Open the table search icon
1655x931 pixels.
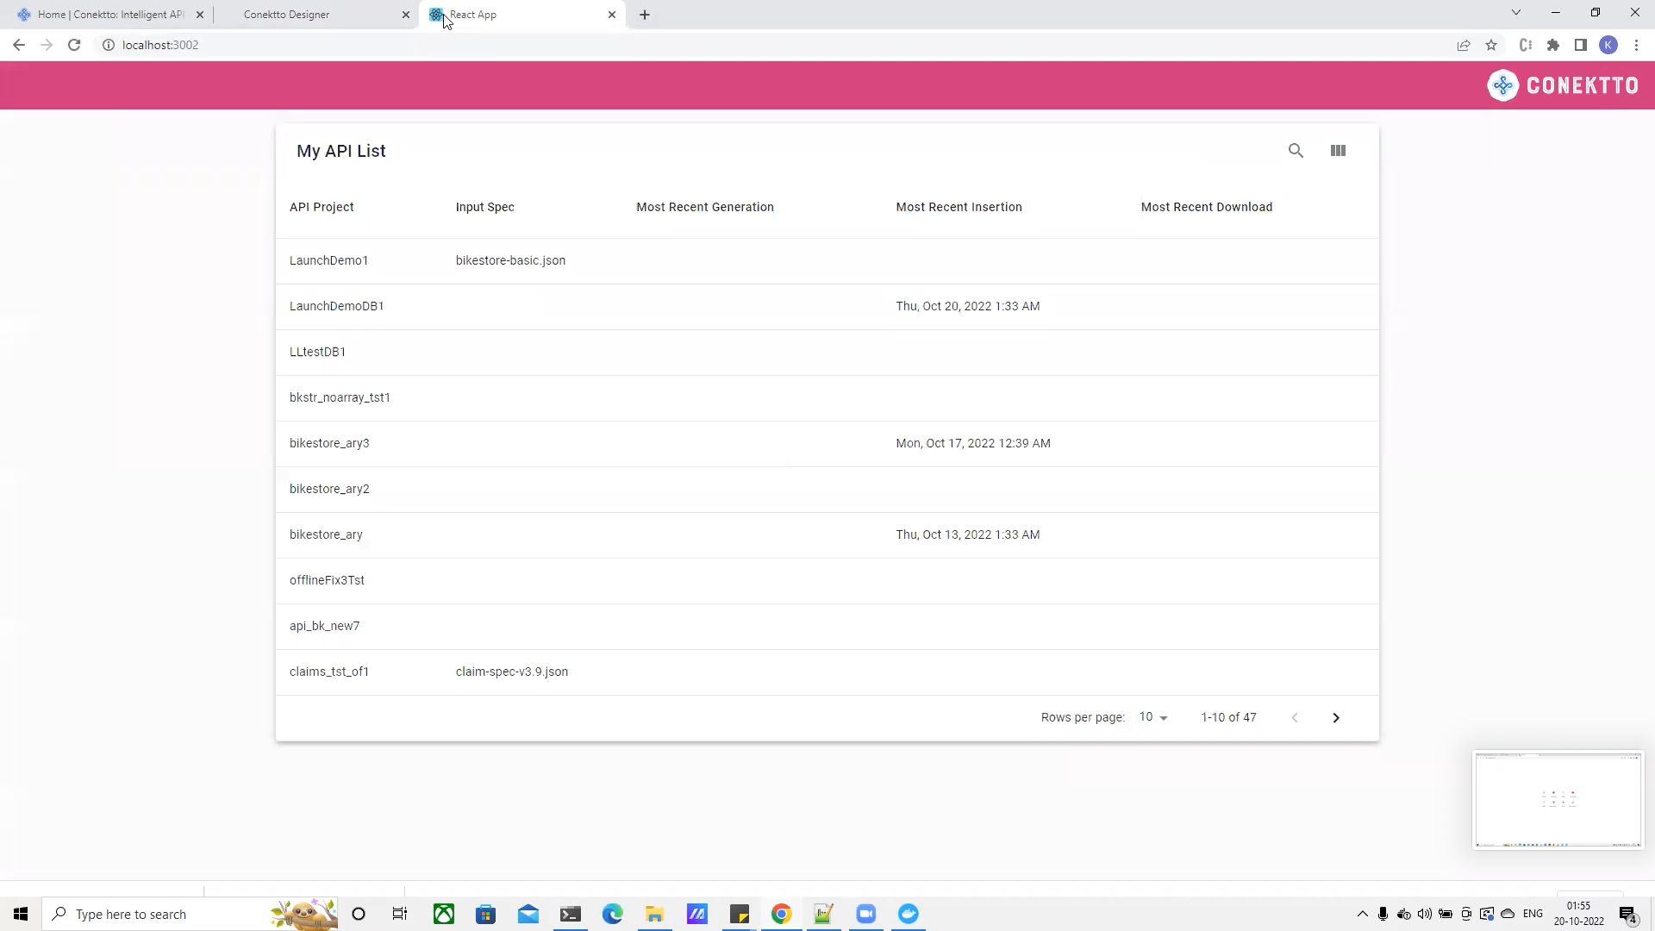pyautogui.click(x=1296, y=151)
